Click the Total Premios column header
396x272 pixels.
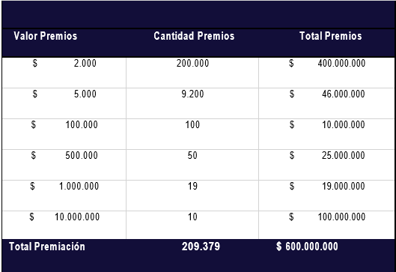331,36
